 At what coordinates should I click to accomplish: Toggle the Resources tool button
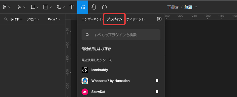tap(83, 7)
